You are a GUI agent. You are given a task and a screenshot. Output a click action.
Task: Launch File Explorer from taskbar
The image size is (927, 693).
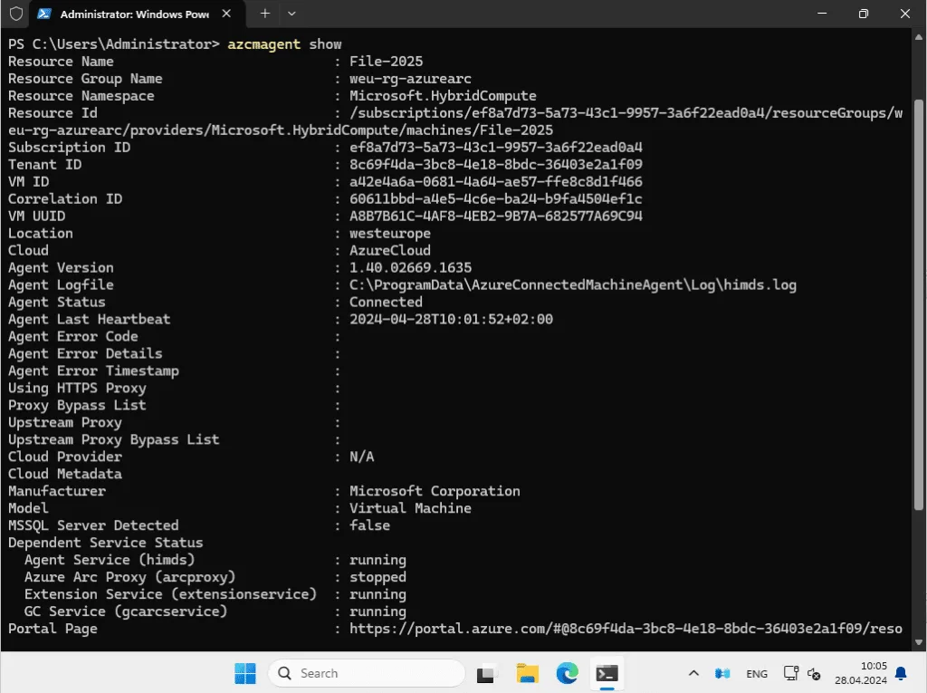pyautogui.click(x=527, y=673)
